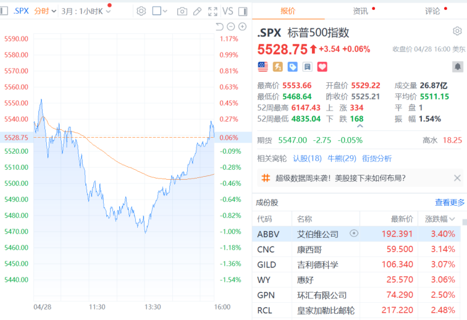Sort constituents by 涨跌幅 column
The image size is (467, 320).
tap(439, 219)
